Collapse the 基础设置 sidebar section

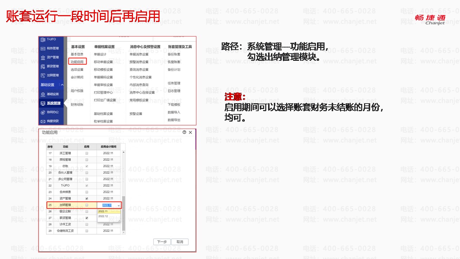point(62,85)
